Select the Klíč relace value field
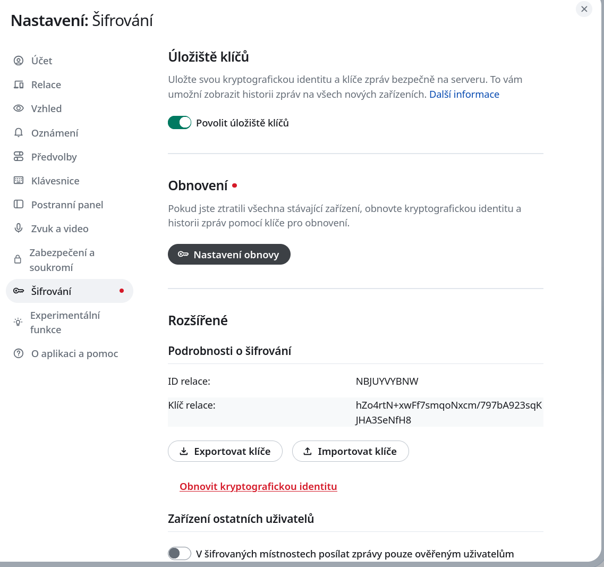 pos(449,412)
